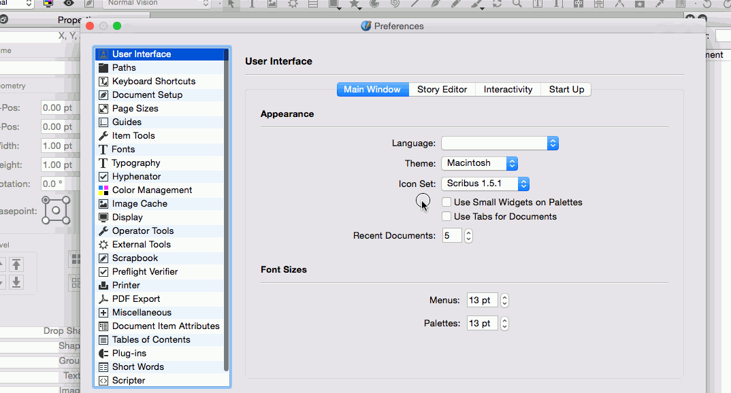Viewport: 731px width, 393px height.
Task: Open the Color Management preferences
Action: coord(152,190)
